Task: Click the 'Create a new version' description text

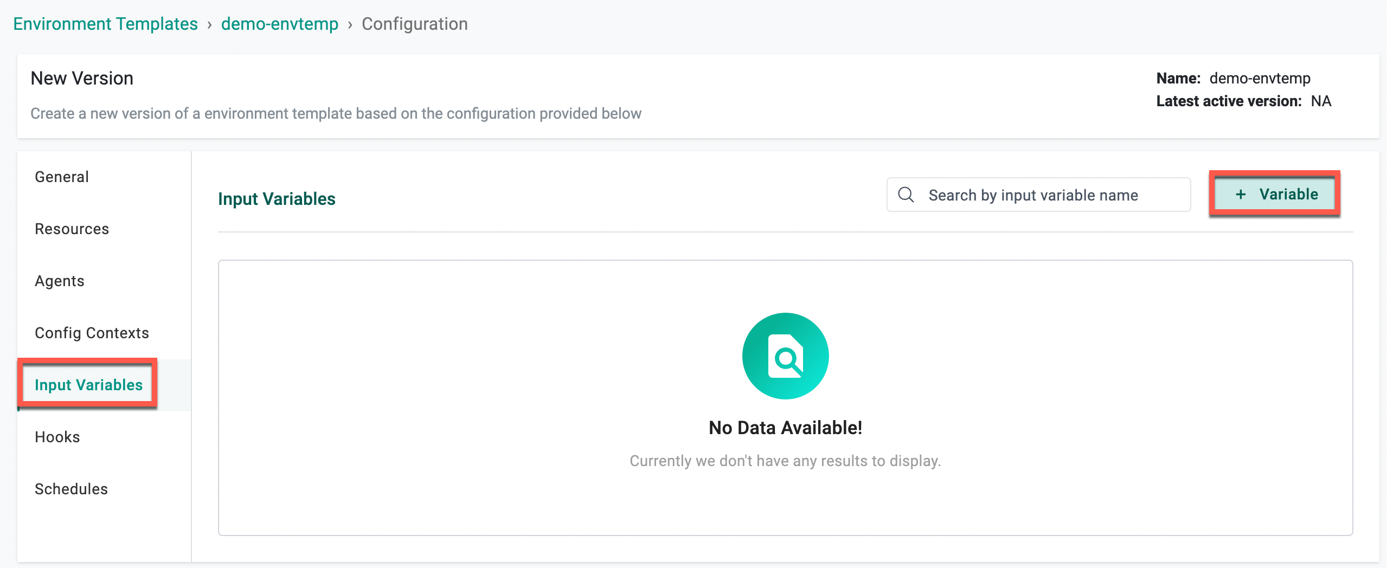Action: [336, 113]
